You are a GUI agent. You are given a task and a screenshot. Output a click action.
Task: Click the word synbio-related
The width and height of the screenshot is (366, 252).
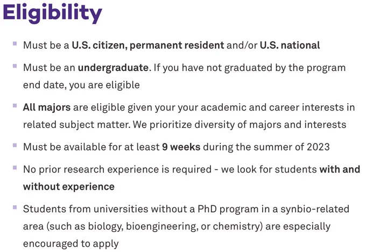tap(315, 209)
